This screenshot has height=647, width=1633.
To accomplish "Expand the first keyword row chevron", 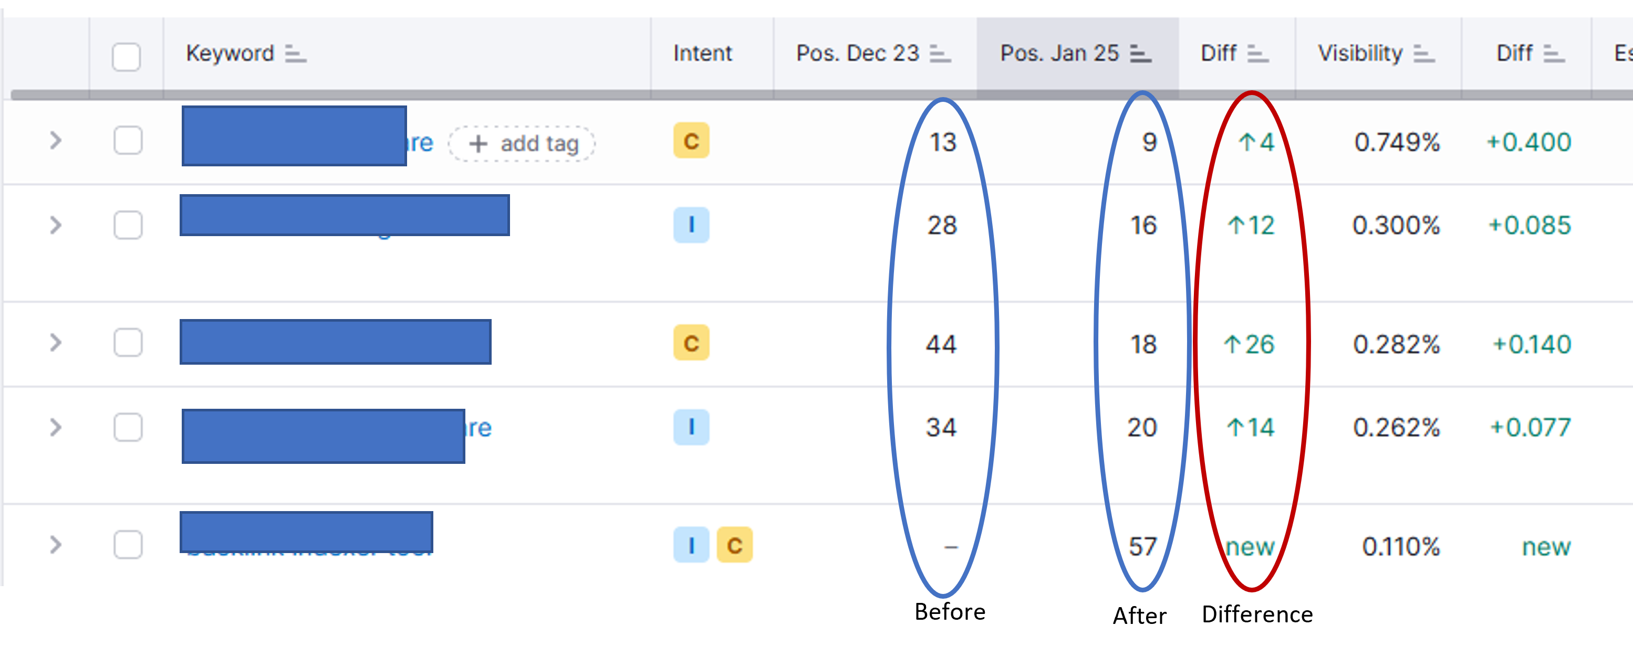I will tap(56, 140).
